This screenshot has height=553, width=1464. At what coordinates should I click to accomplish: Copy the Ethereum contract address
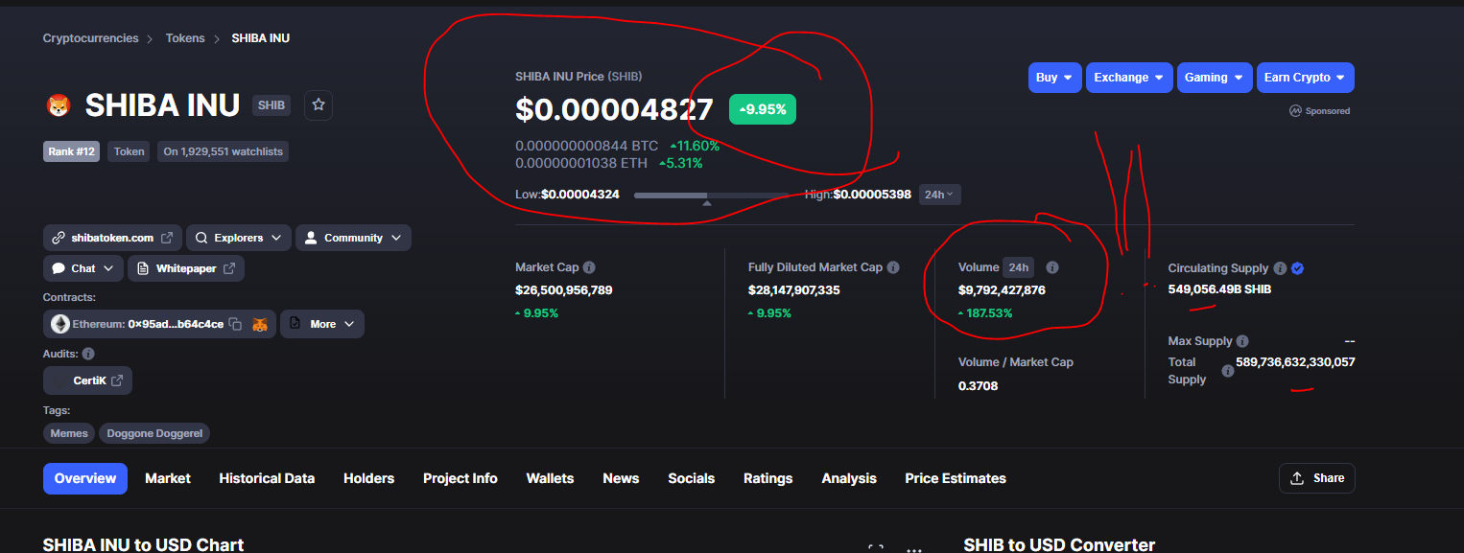click(235, 325)
